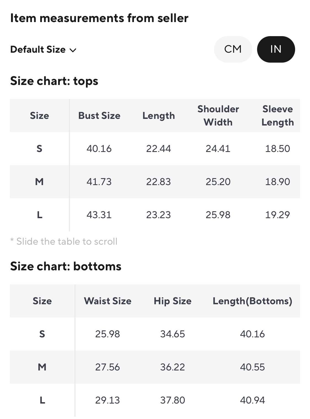The image size is (310, 419).
Task: Select the IN unit toggle
Action: pyautogui.click(x=276, y=49)
